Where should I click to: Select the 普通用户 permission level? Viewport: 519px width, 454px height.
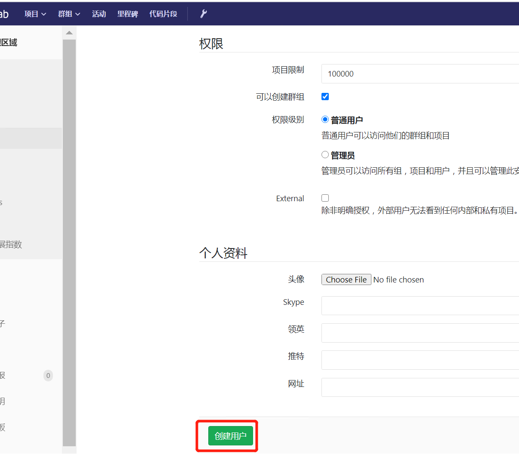pos(325,119)
